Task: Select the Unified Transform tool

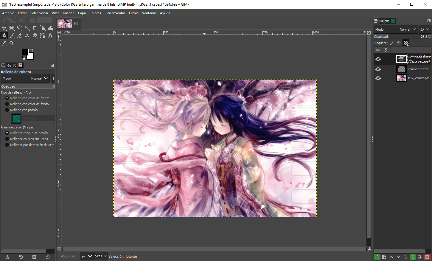Action: (x=43, y=28)
